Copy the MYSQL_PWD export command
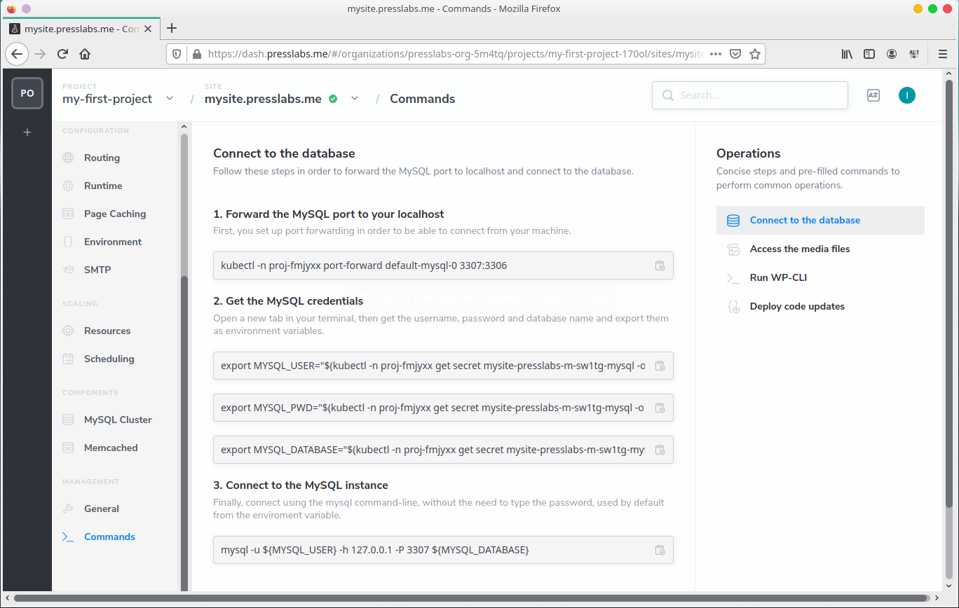Image resolution: width=959 pixels, height=608 pixels. pyautogui.click(x=660, y=408)
